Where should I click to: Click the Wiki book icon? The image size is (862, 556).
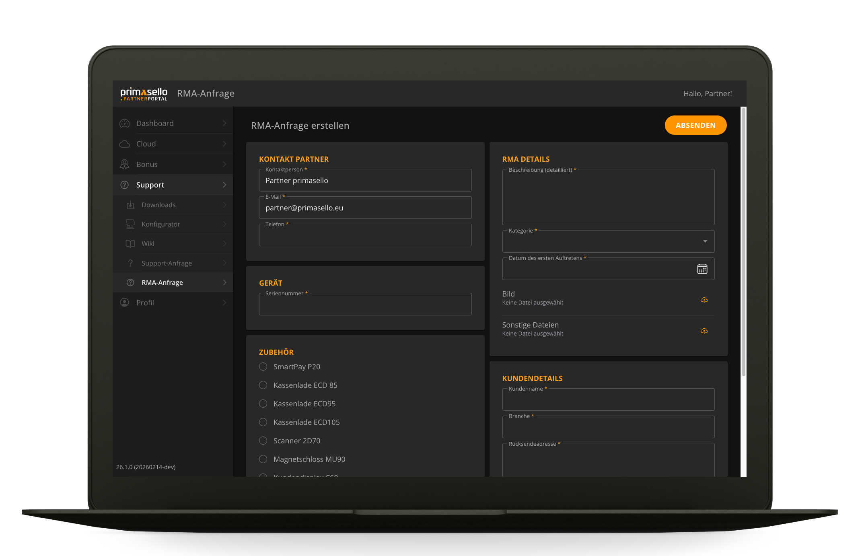tap(130, 244)
